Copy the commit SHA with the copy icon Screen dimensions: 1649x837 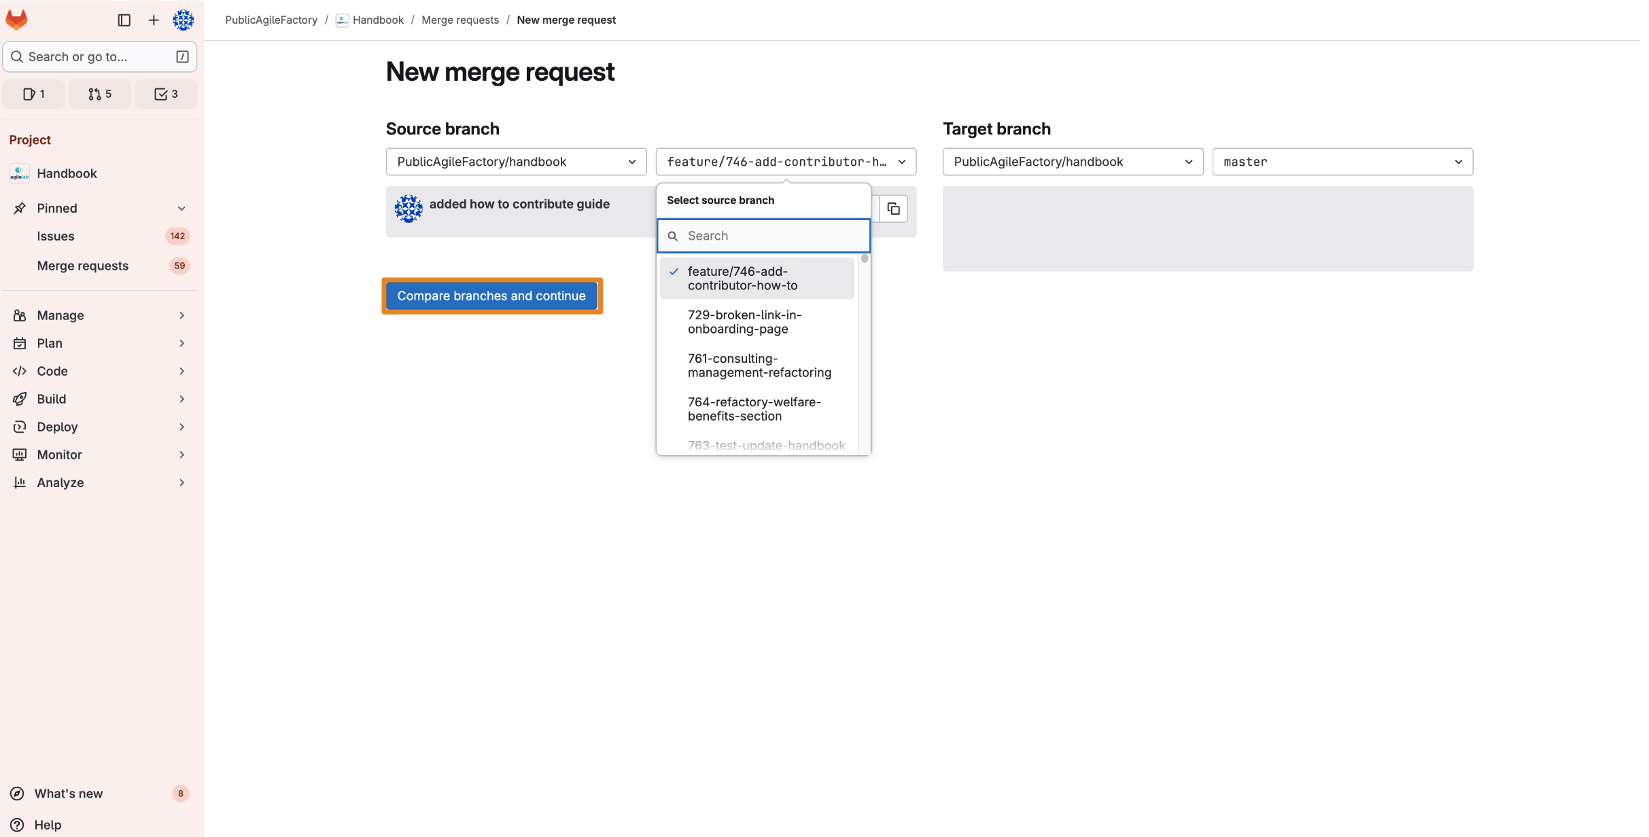point(893,209)
